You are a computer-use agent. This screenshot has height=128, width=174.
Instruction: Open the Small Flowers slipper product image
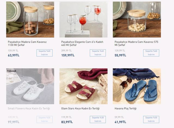[x=30, y=87]
